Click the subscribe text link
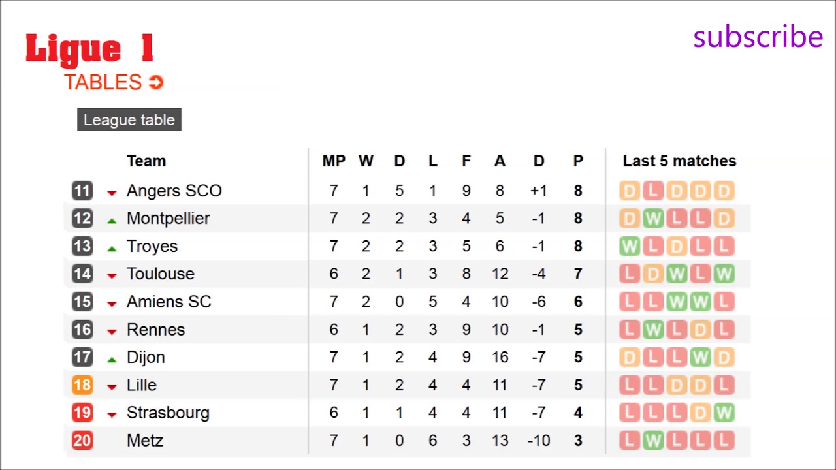 [x=758, y=37]
